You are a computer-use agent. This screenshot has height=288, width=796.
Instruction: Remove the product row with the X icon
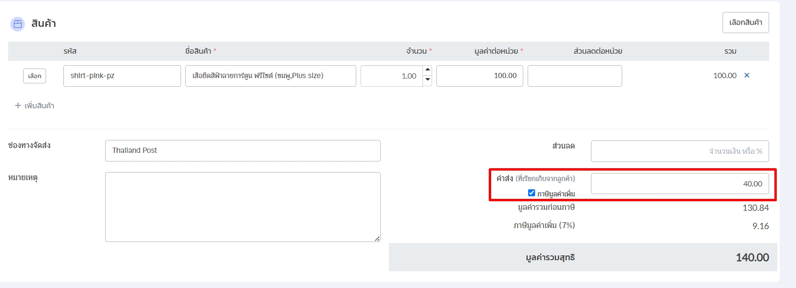click(747, 75)
